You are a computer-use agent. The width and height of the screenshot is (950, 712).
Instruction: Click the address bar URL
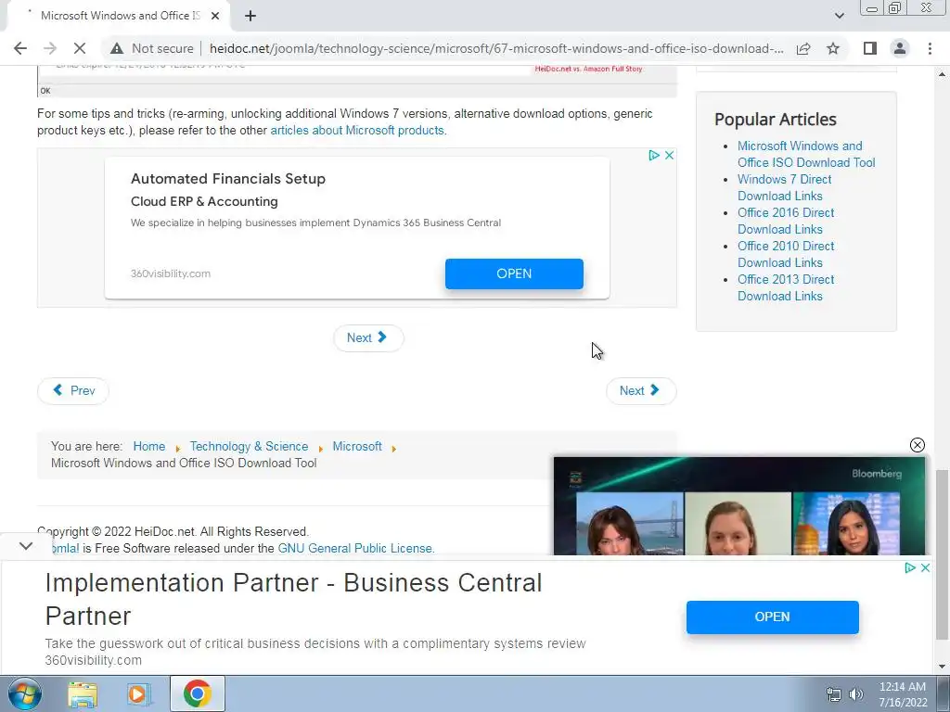click(x=496, y=48)
